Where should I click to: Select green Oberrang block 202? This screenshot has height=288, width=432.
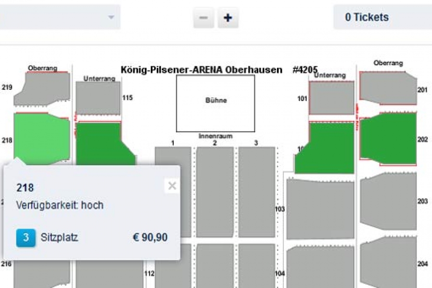[x=388, y=138]
